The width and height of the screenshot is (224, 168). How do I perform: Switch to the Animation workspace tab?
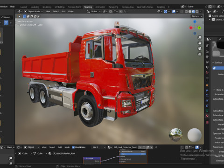(x=100, y=7)
